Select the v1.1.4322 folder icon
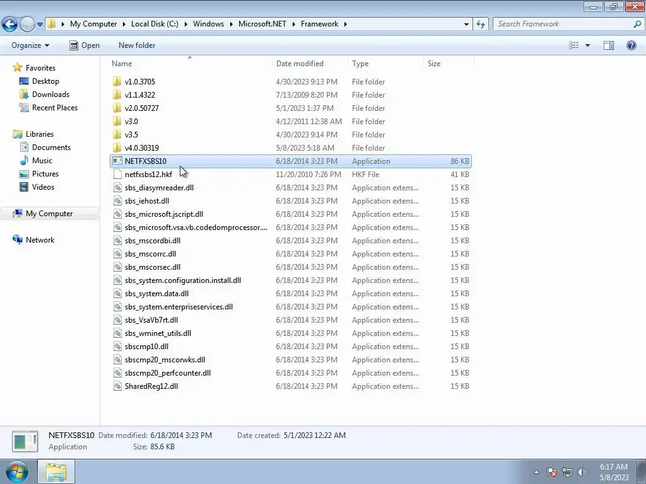Screen dimensions: 646x484 pyautogui.click(x=117, y=95)
